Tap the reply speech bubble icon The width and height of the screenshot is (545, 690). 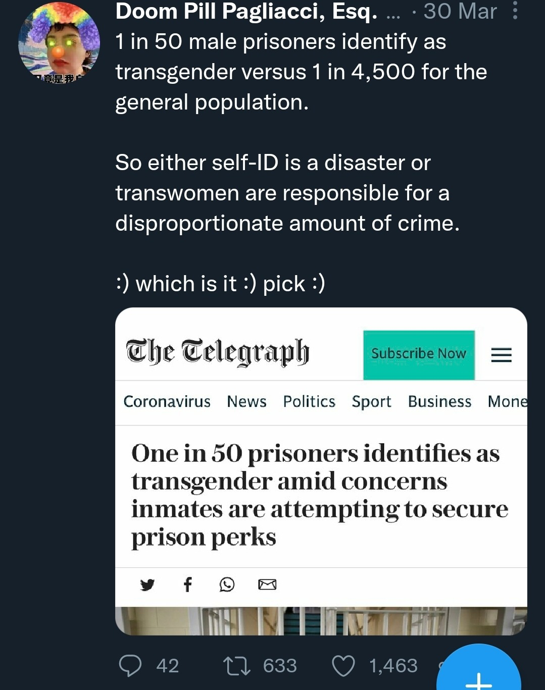tap(130, 665)
